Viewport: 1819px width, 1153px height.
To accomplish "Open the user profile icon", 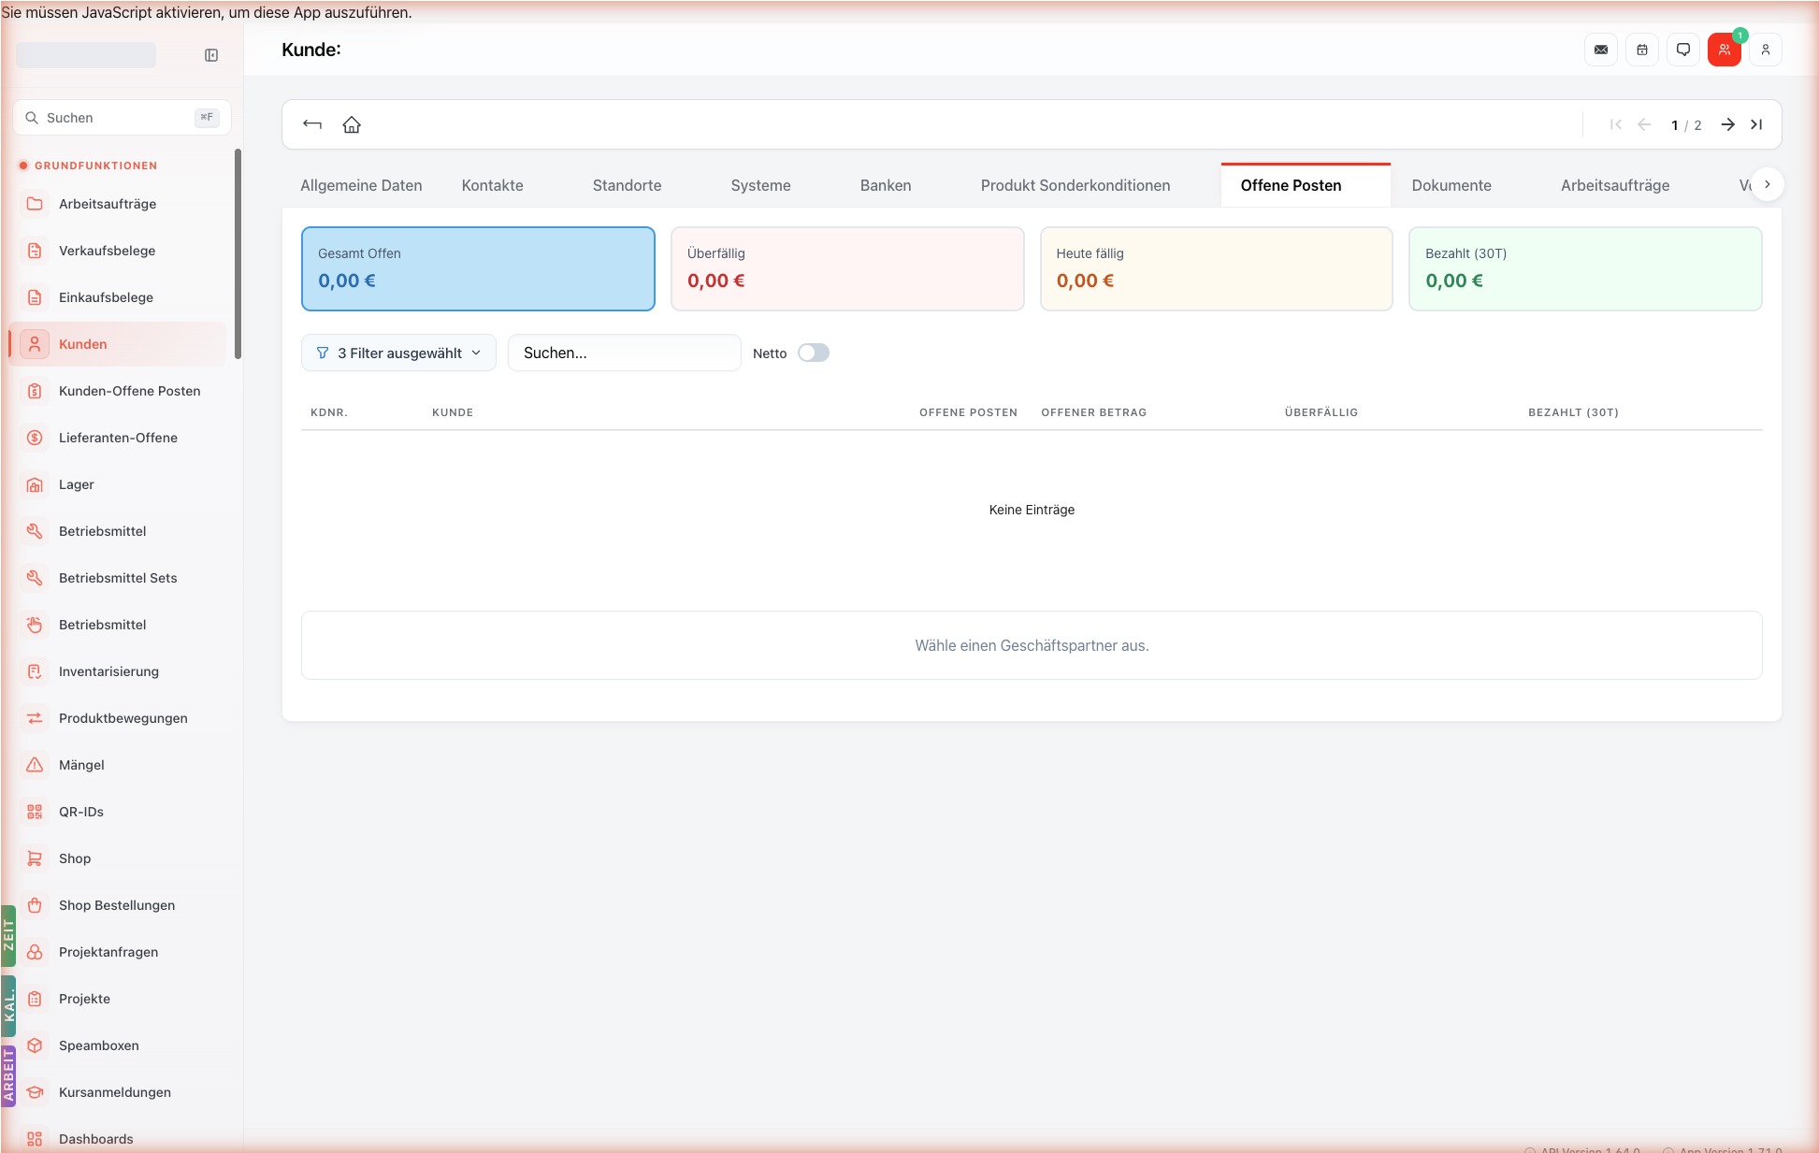I will [1766, 50].
